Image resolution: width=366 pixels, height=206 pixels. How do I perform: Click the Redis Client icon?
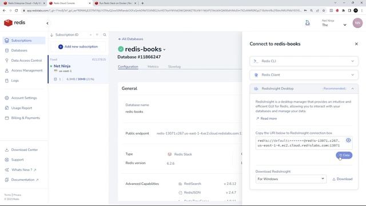click(x=256, y=75)
